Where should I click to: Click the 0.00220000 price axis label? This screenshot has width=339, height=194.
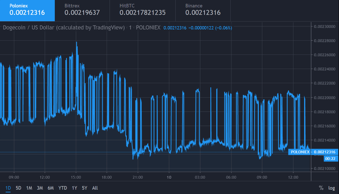[324, 98]
